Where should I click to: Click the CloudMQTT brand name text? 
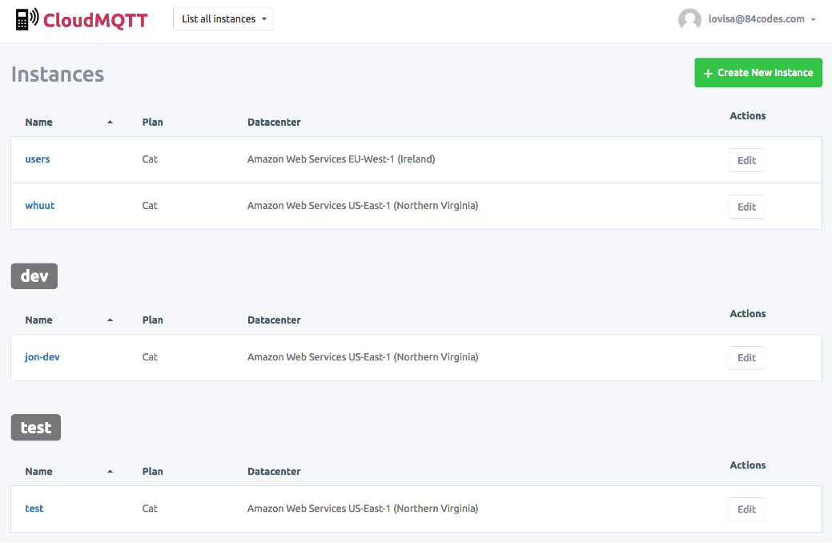coord(95,20)
